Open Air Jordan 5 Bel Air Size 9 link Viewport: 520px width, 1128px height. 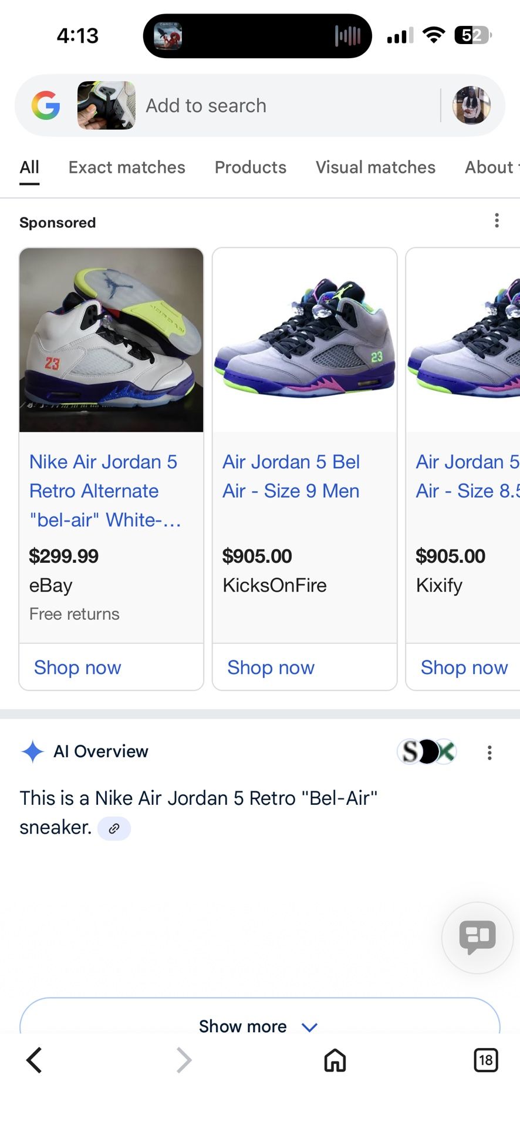(291, 476)
